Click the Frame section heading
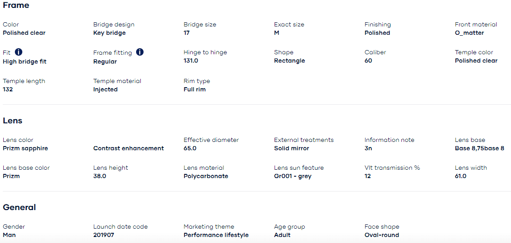Viewport: 511px width, 243px height. (16, 6)
